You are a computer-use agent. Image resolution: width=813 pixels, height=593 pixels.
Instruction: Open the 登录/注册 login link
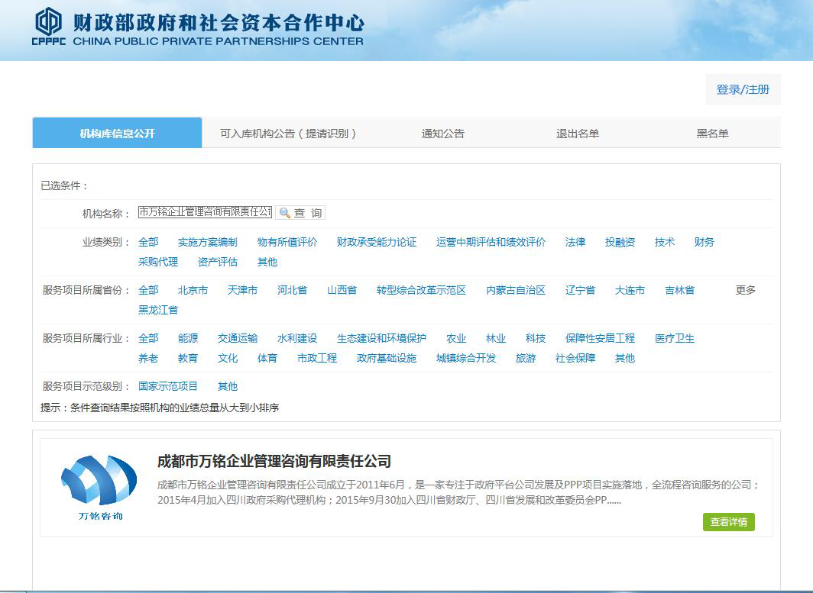click(743, 89)
